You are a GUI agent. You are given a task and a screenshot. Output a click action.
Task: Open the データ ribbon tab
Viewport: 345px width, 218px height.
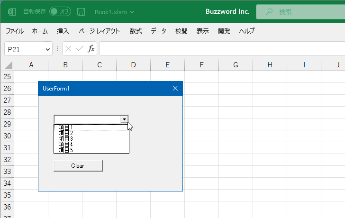pyautogui.click(x=158, y=31)
